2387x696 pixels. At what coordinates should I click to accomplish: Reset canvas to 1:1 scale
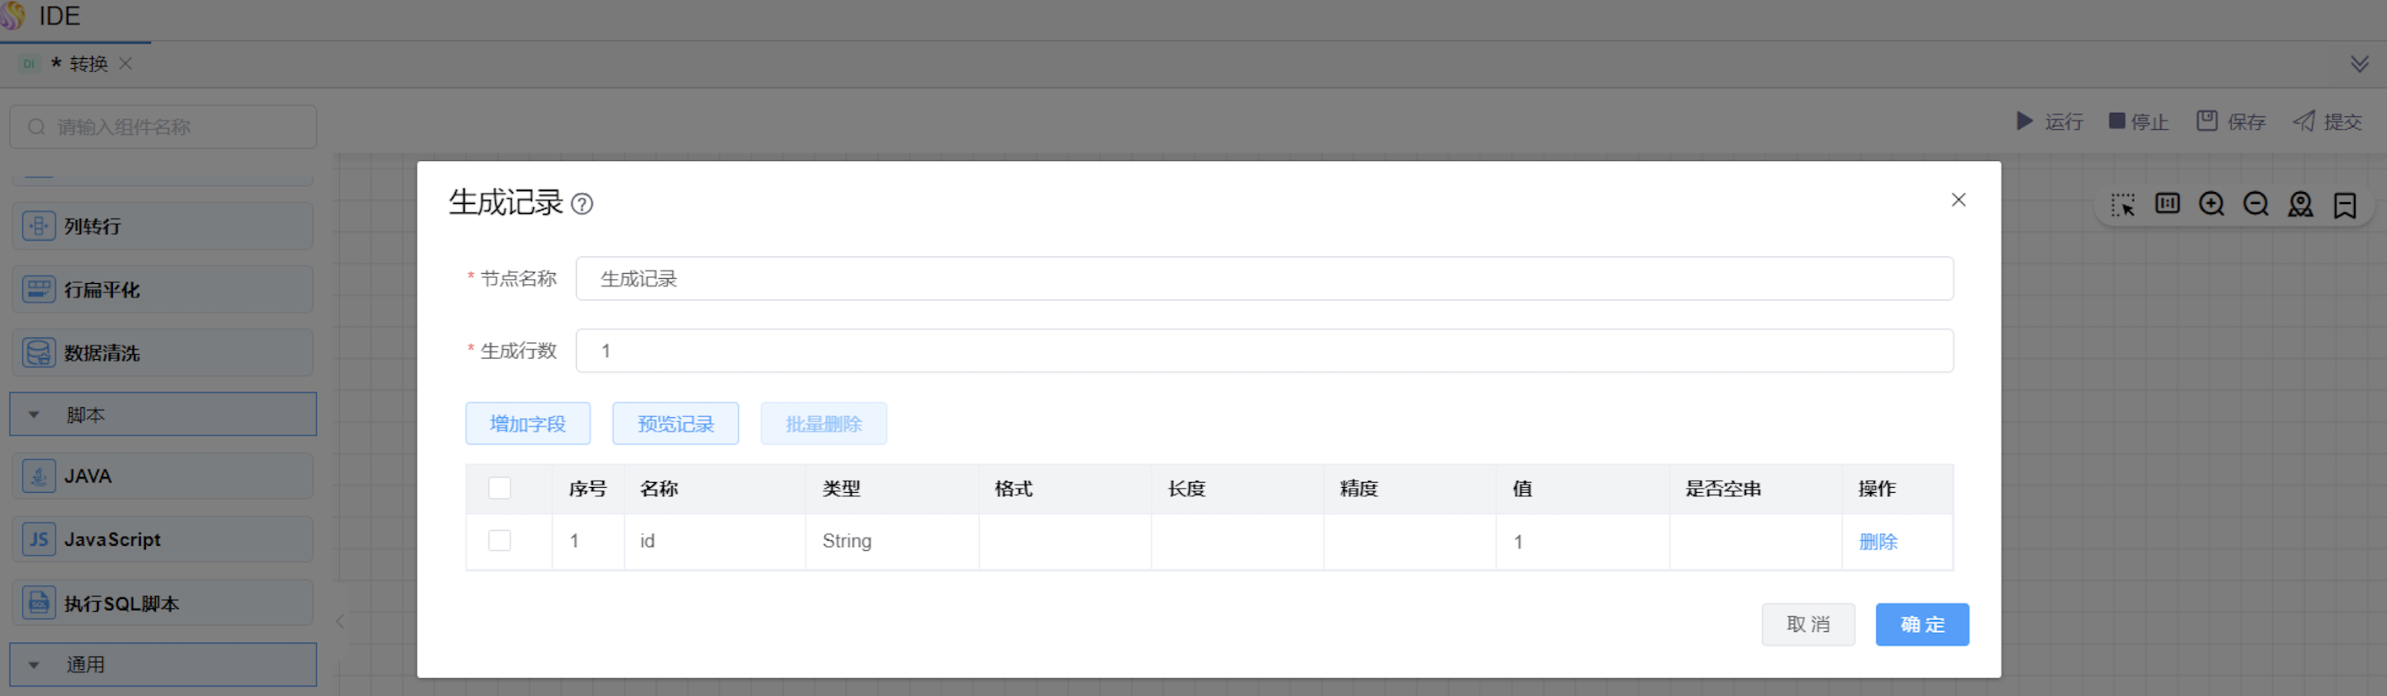pos(2168,205)
